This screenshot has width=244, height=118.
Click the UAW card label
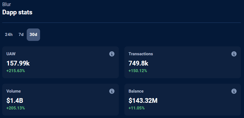click(11, 54)
